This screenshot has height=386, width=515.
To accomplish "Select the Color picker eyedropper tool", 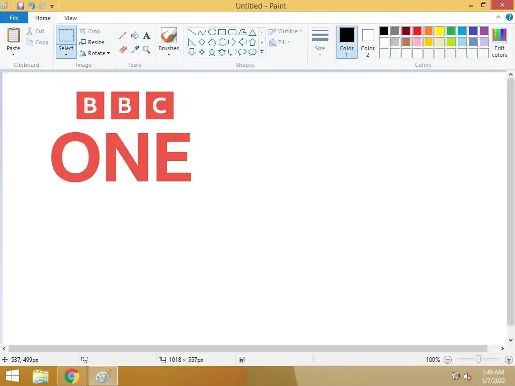I will 135,50.
